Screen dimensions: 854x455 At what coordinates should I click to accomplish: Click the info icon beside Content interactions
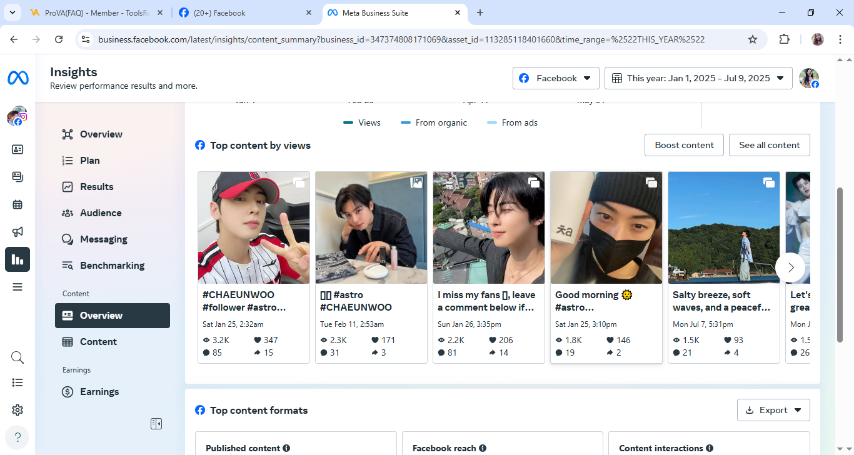709,448
